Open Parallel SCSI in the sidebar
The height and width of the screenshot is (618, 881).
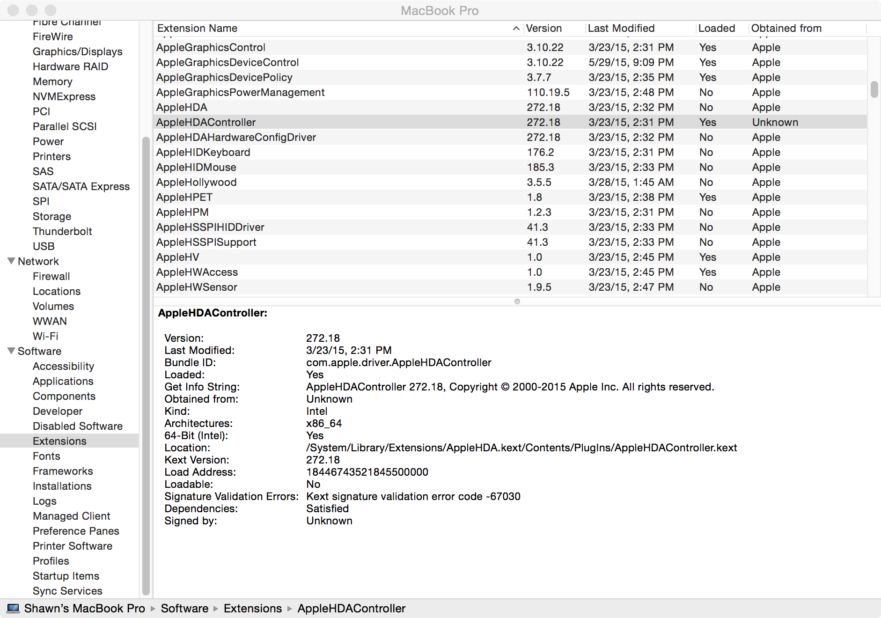(65, 126)
